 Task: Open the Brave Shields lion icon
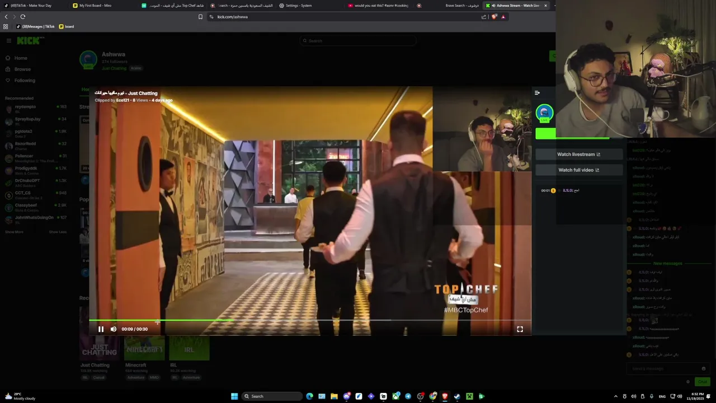point(494,17)
